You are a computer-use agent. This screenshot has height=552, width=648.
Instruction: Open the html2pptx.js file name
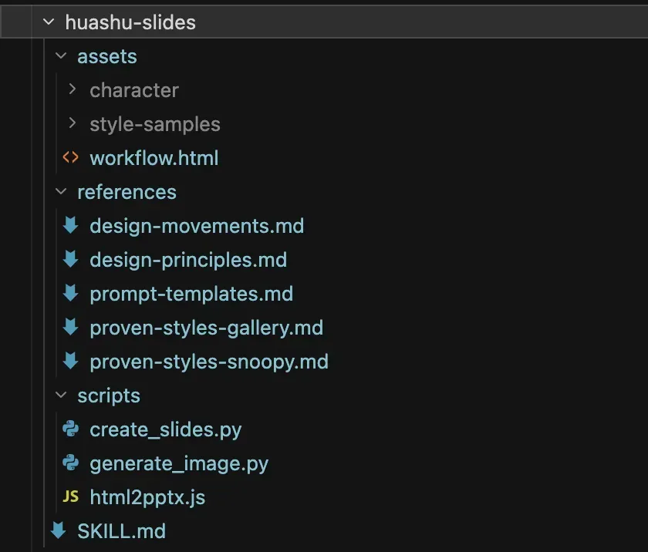coord(147,497)
